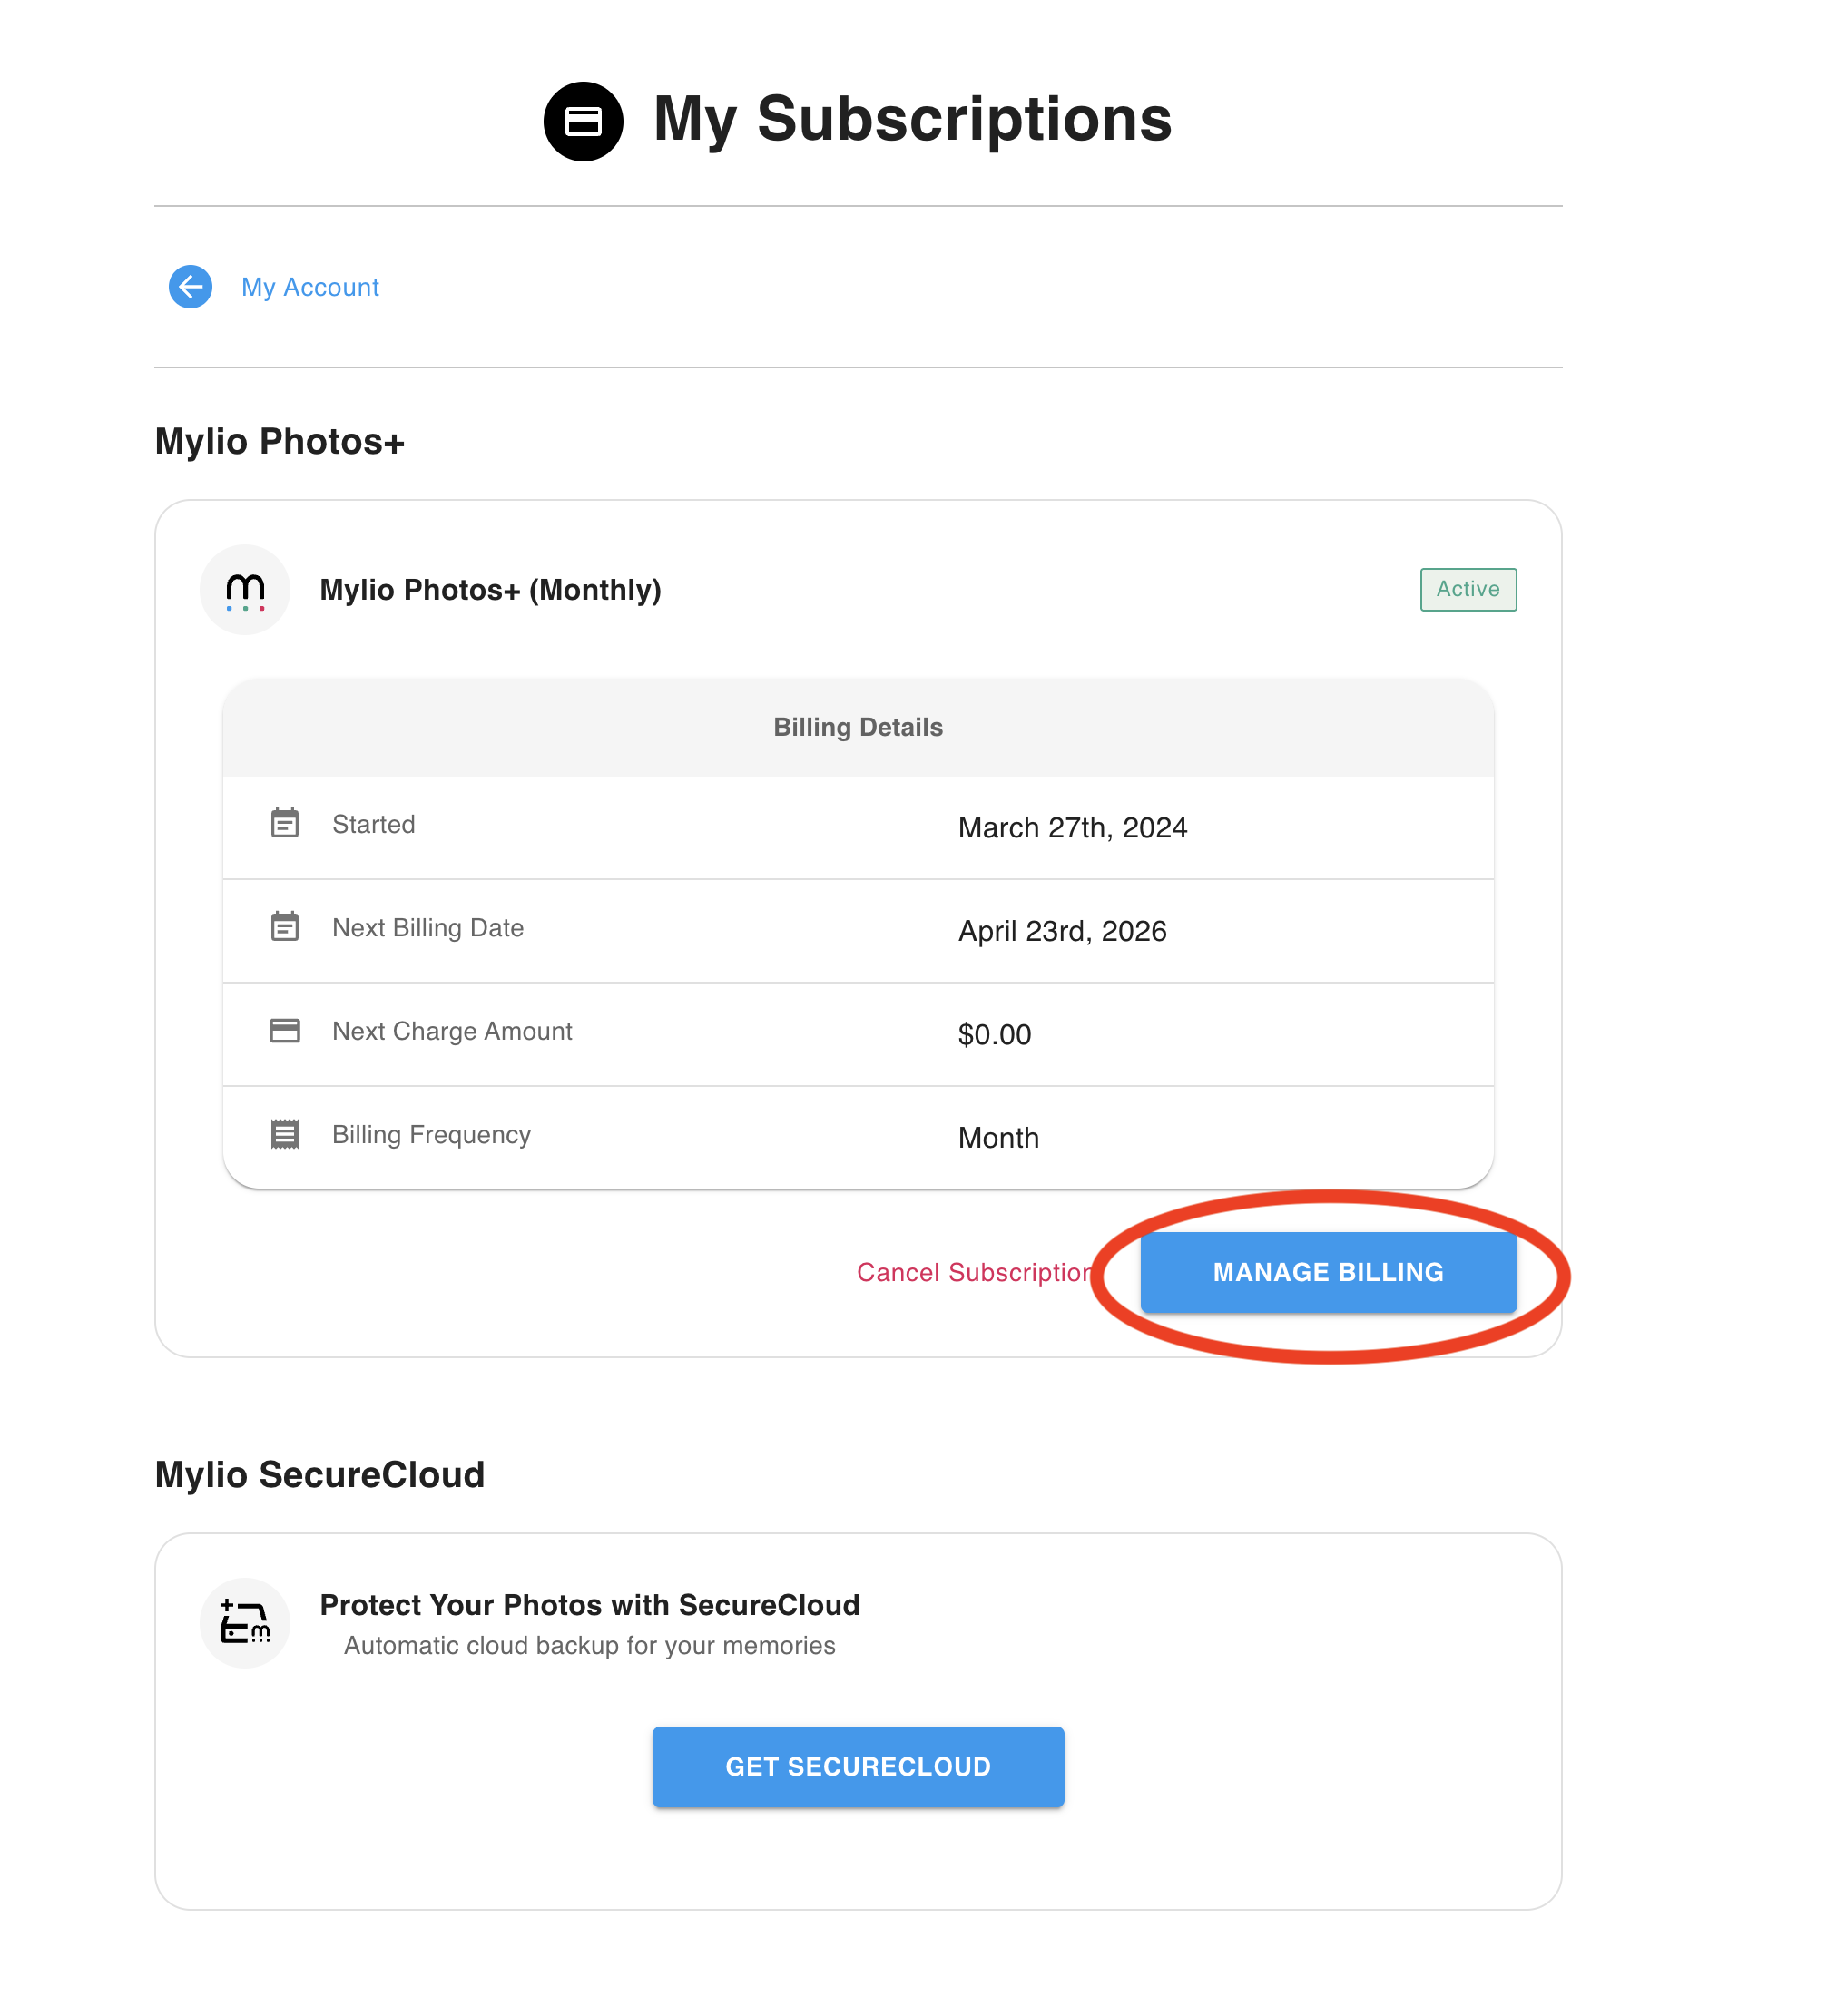Click the April 23rd, 2026 billing date

click(1062, 931)
